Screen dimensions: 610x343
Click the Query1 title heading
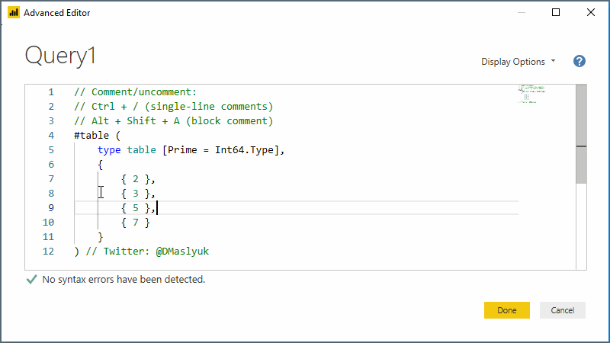[x=60, y=55]
